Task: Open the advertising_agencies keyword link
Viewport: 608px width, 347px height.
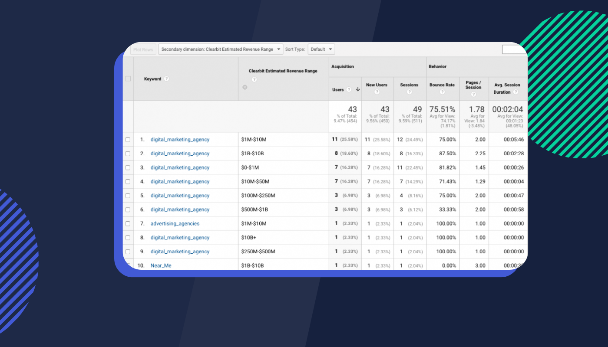Action: click(175, 223)
